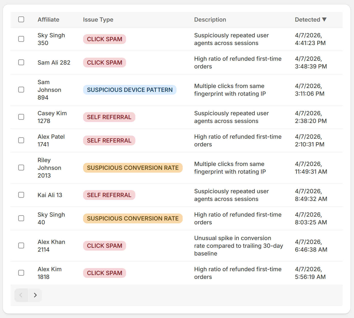Click Casey Kim's SELF REFERRAL badge
This screenshot has height=318, width=354.
click(109, 117)
